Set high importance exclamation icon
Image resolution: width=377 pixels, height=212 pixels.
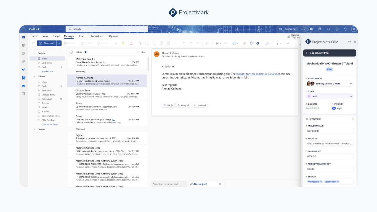277,43
